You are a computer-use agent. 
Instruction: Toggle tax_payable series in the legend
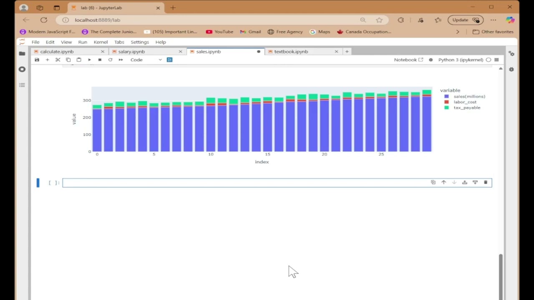pyautogui.click(x=462, y=107)
